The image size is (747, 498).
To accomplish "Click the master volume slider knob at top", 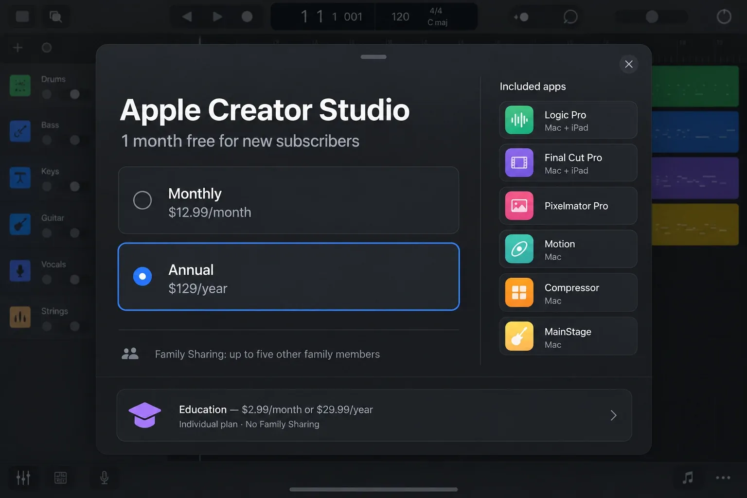I will click(652, 17).
